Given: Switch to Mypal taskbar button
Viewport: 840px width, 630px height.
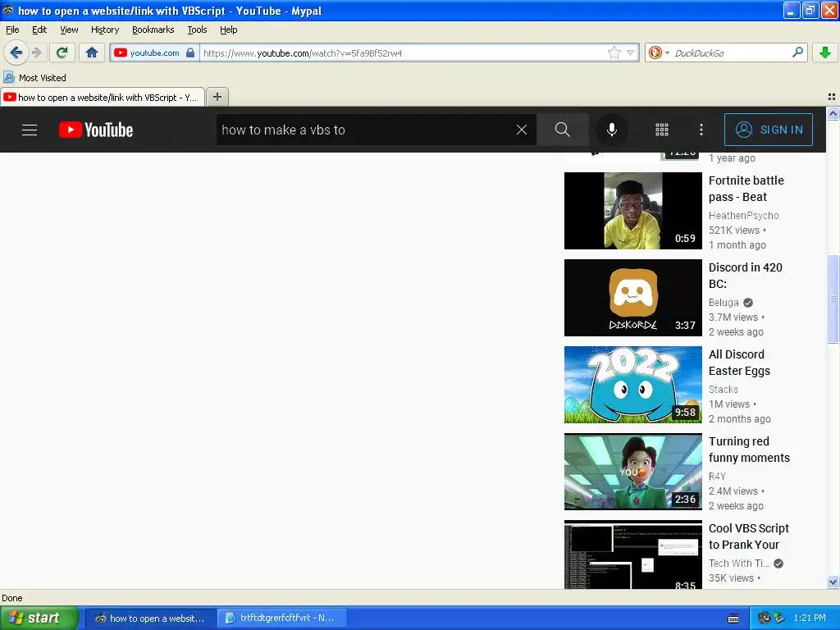Looking at the screenshot, I should coord(151,618).
